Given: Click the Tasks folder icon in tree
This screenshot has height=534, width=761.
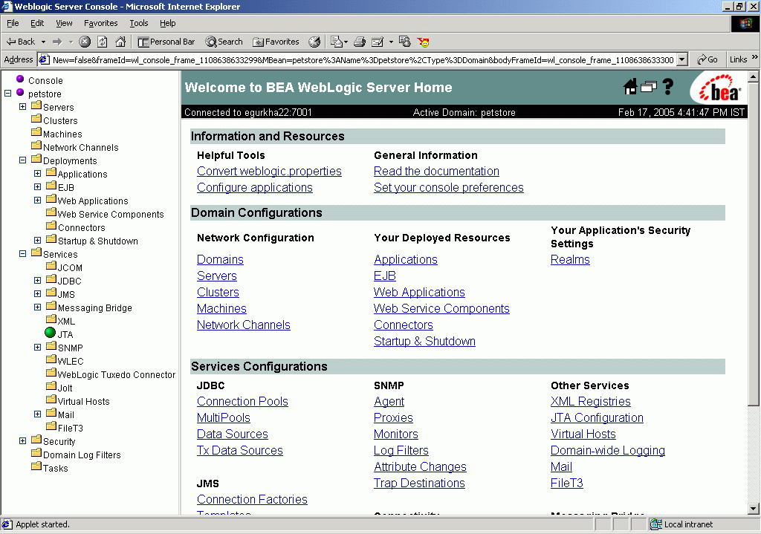Looking at the screenshot, I should pyautogui.click(x=36, y=466).
